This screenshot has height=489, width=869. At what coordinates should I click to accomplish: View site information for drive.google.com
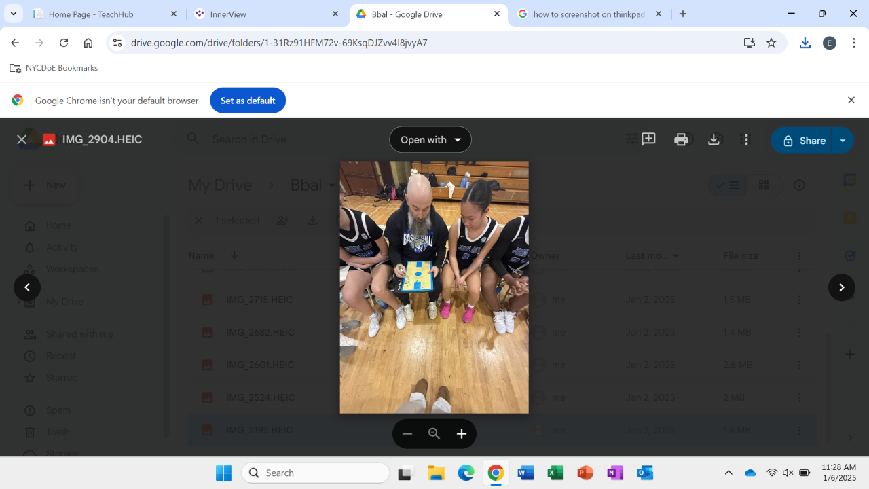pos(117,43)
